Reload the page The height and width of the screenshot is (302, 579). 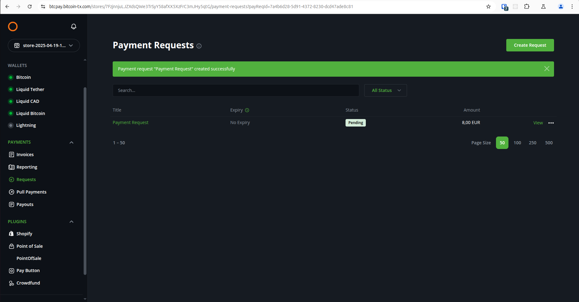(x=30, y=7)
